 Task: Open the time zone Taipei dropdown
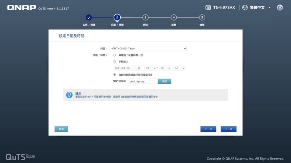pyautogui.click(x=148, y=49)
